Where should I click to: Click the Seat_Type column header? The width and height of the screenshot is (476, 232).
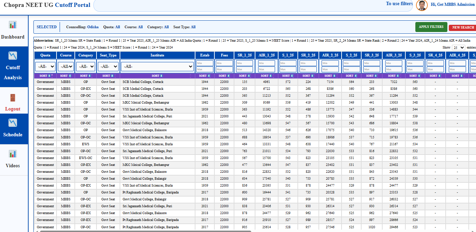[109, 55]
